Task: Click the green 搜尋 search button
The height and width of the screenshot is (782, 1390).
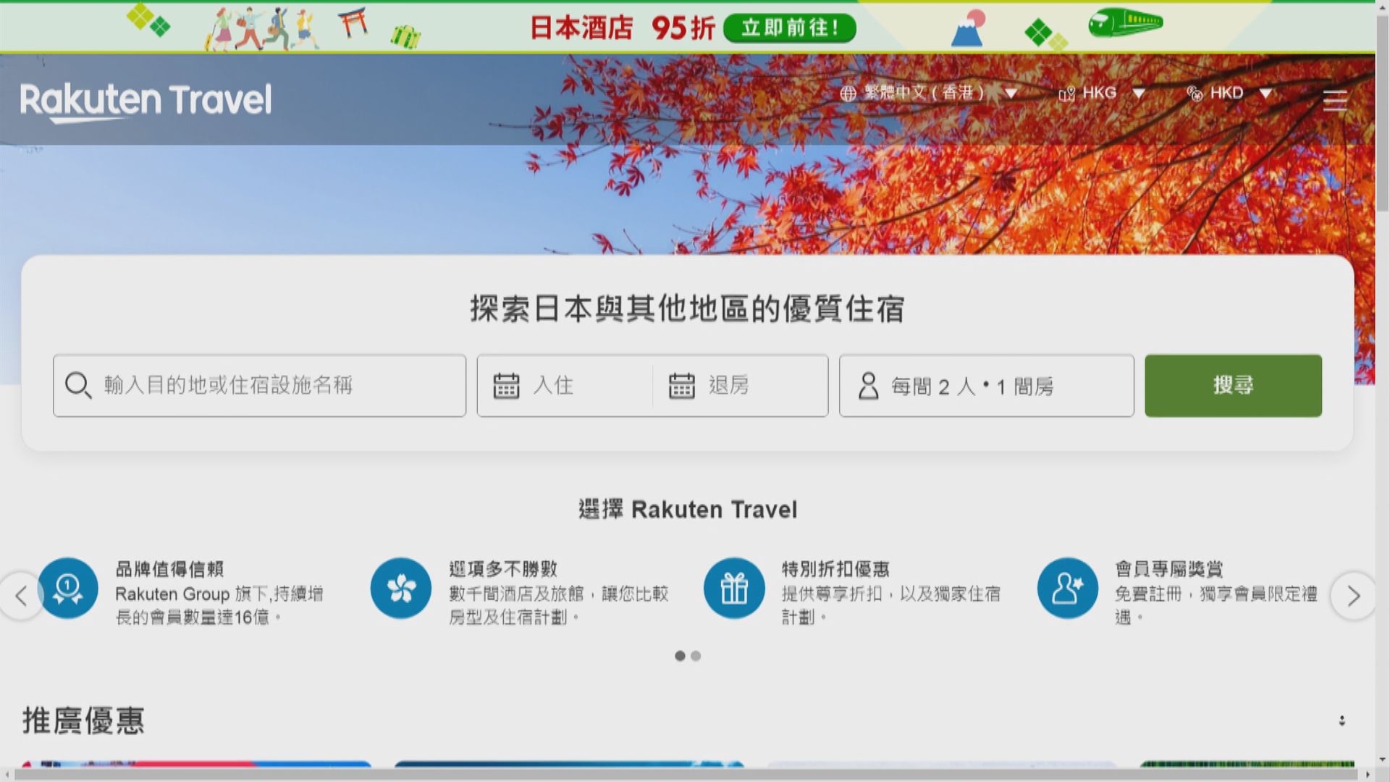Action: click(1233, 385)
